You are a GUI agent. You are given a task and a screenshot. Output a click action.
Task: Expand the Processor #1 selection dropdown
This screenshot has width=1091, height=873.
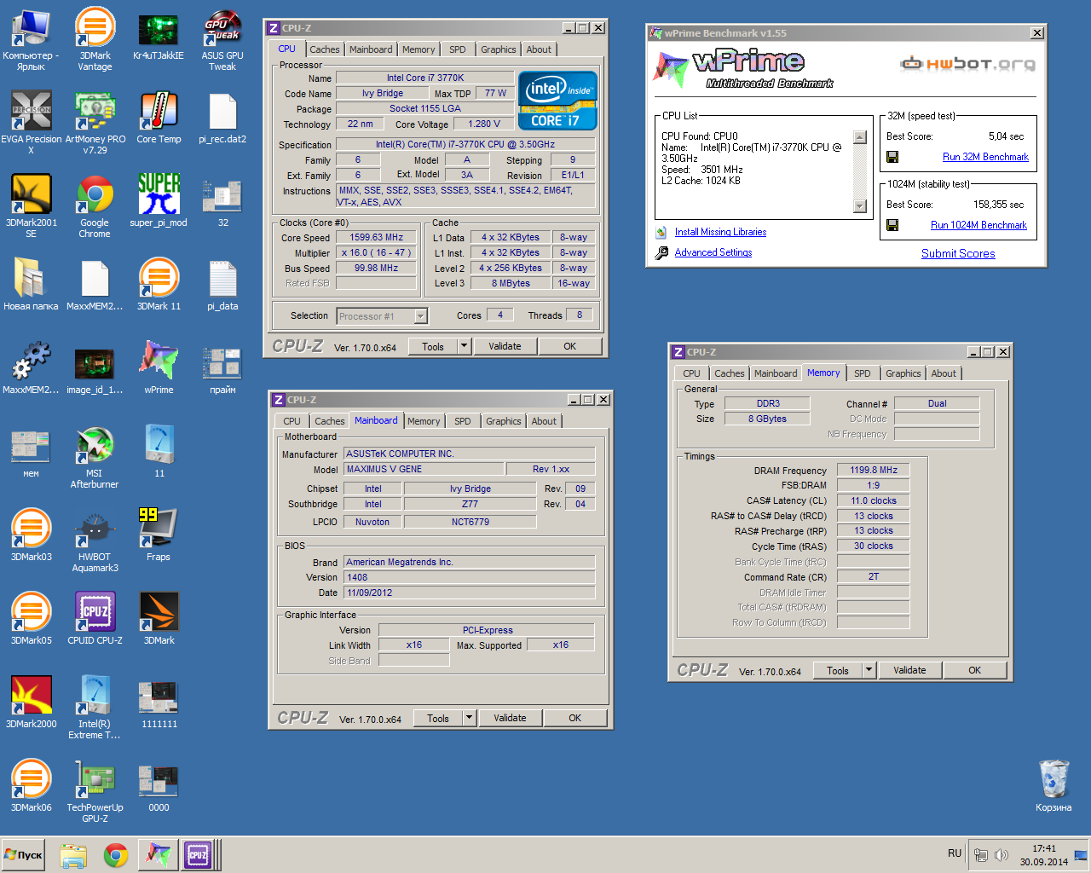pos(420,316)
